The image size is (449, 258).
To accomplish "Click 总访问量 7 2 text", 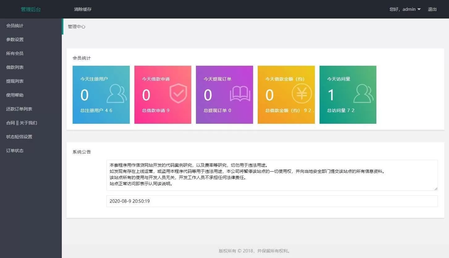I will tap(341, 110).
